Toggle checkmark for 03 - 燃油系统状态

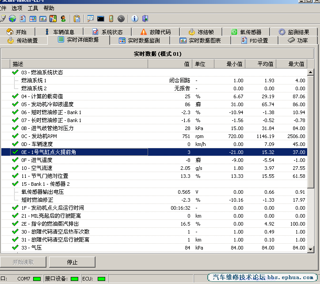(15, 73)
